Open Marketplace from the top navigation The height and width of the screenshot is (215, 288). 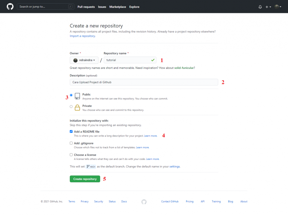[x=118, y=7]
